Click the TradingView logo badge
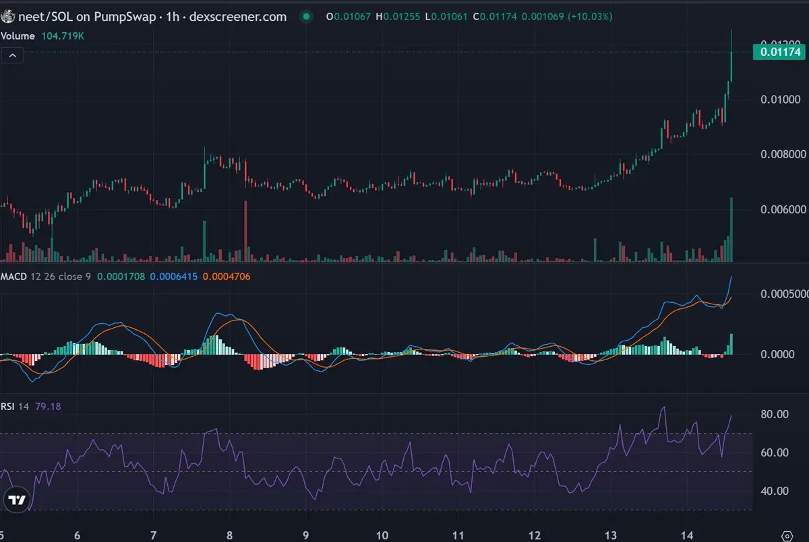Image resolution: width=809 pixels, height=542 pixels. coord(16,500)
